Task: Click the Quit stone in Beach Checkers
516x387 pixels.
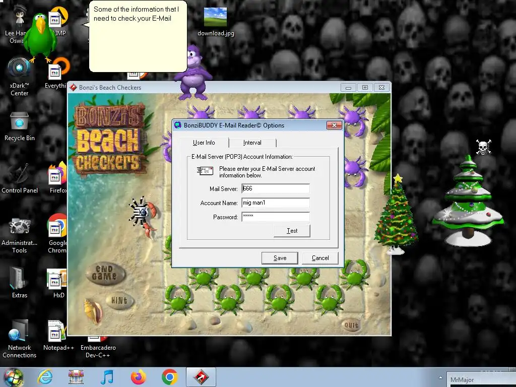Action: pyautogui.click(x=351, y=326)
